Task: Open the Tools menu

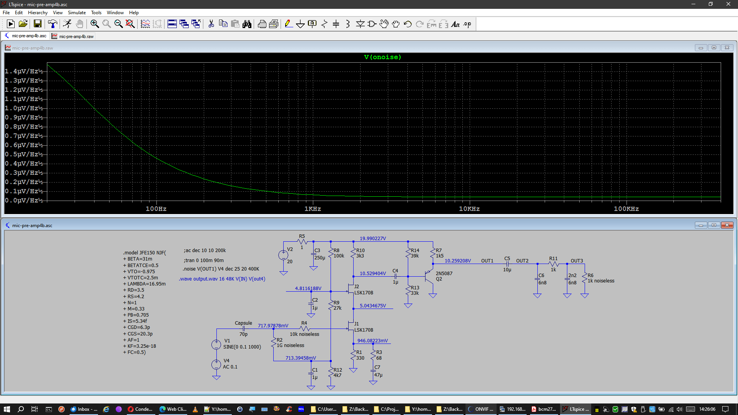Action: (96, 12)
